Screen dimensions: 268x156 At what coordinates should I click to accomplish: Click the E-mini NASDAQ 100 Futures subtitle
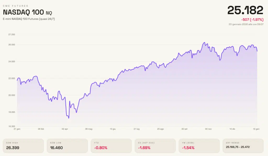(29, 19)
